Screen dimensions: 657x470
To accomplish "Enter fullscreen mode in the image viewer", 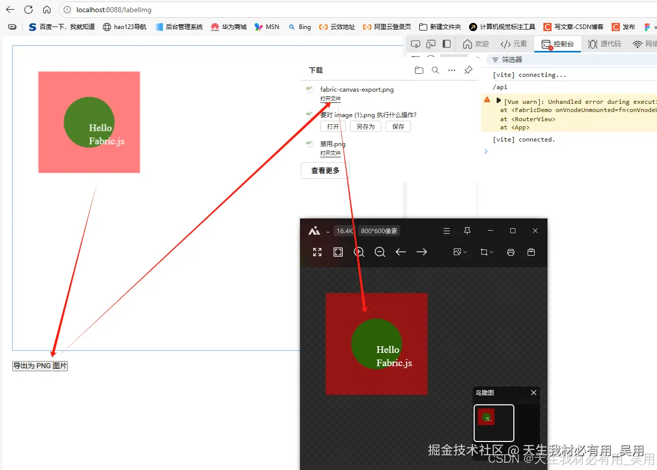I will tap(317, 252).
